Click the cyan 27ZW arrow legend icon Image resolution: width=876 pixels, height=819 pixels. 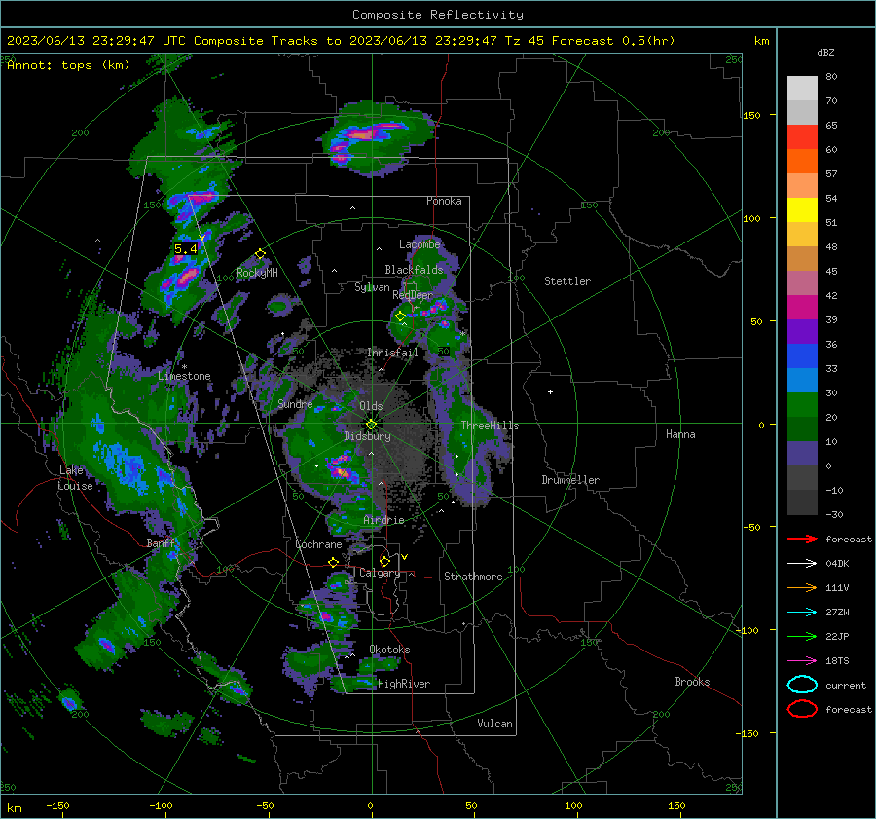pos(802,612)
